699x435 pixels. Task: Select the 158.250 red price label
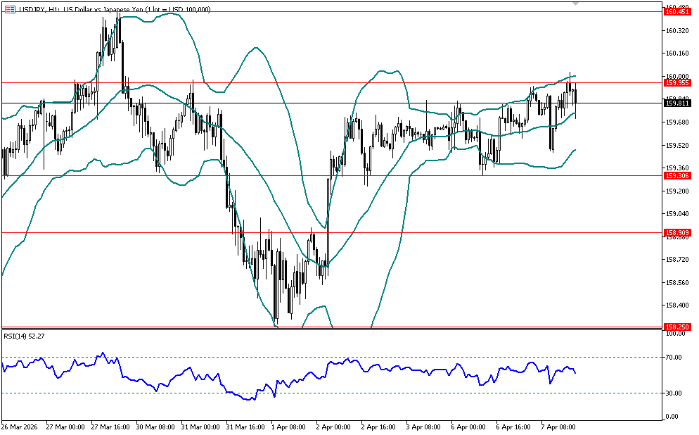tap(678, 327)
